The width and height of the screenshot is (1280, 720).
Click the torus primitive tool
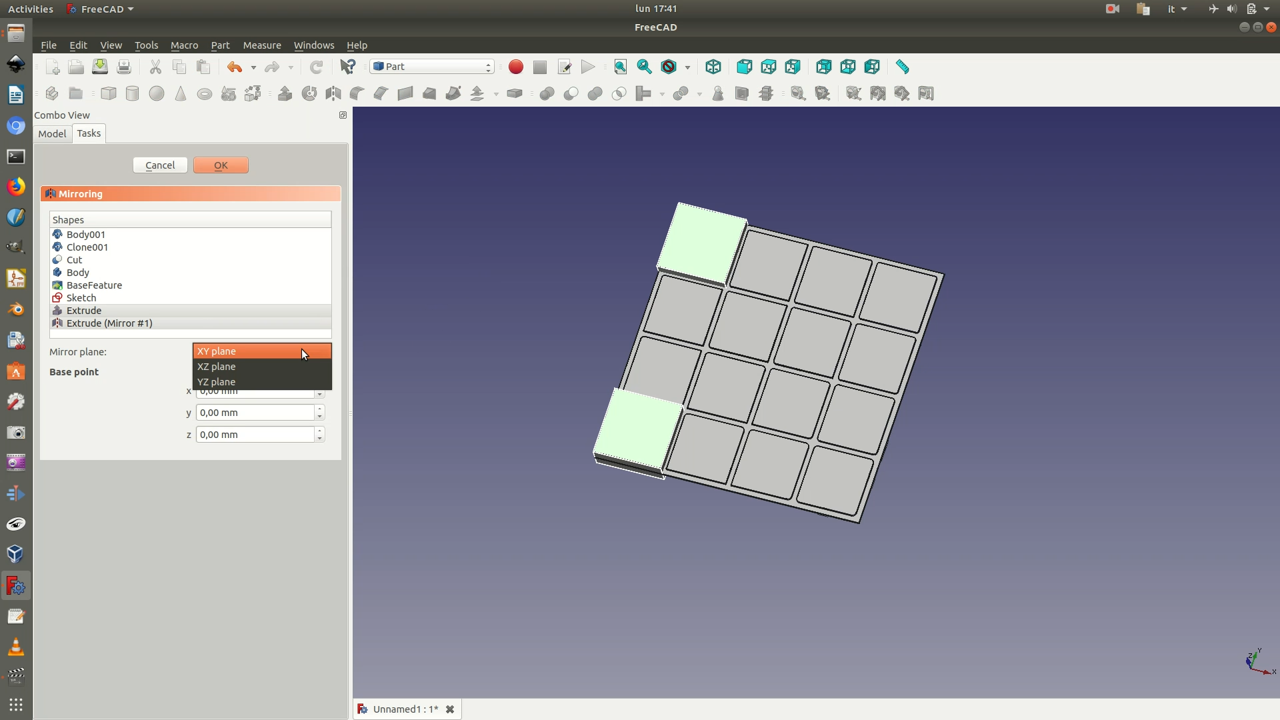click(205, 93)
